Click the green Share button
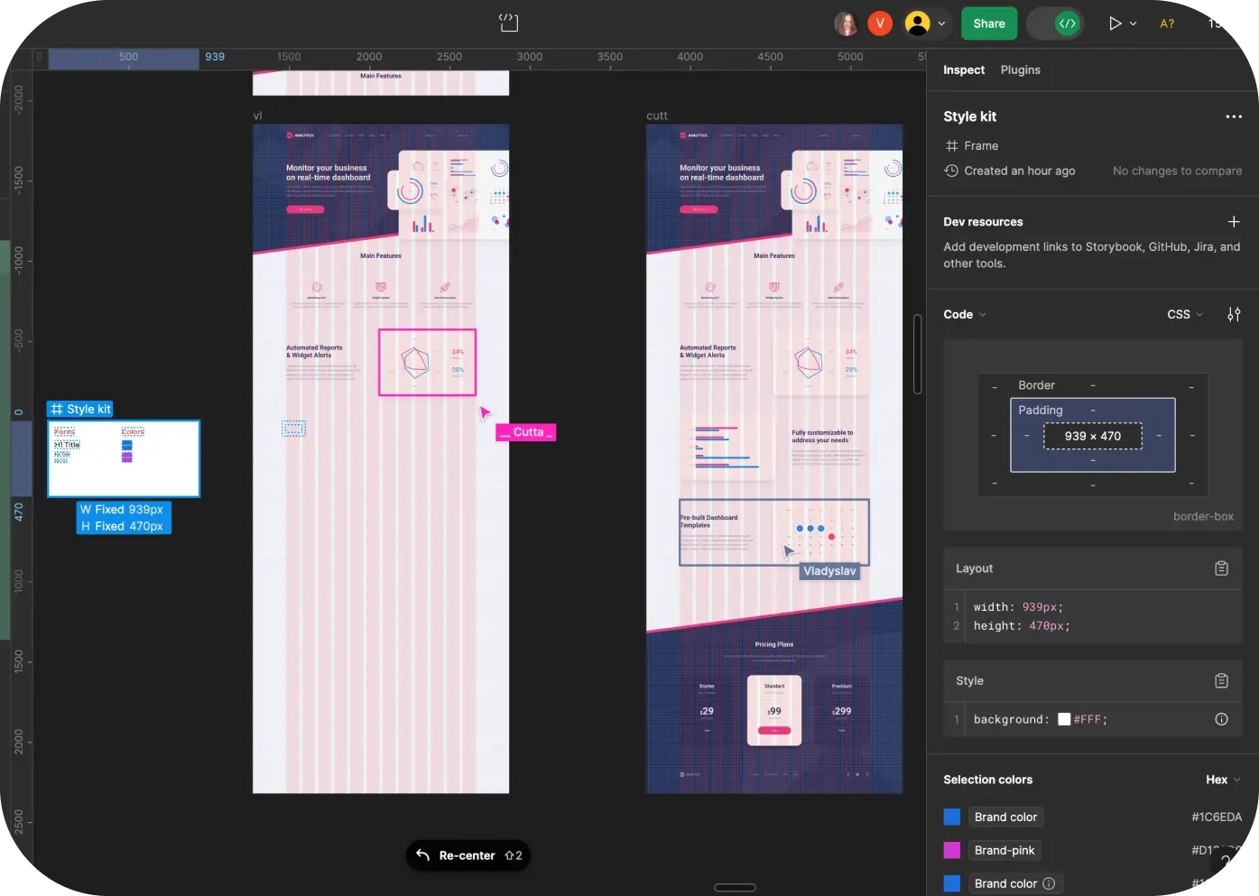1259x896 pixels. (988, 23)
